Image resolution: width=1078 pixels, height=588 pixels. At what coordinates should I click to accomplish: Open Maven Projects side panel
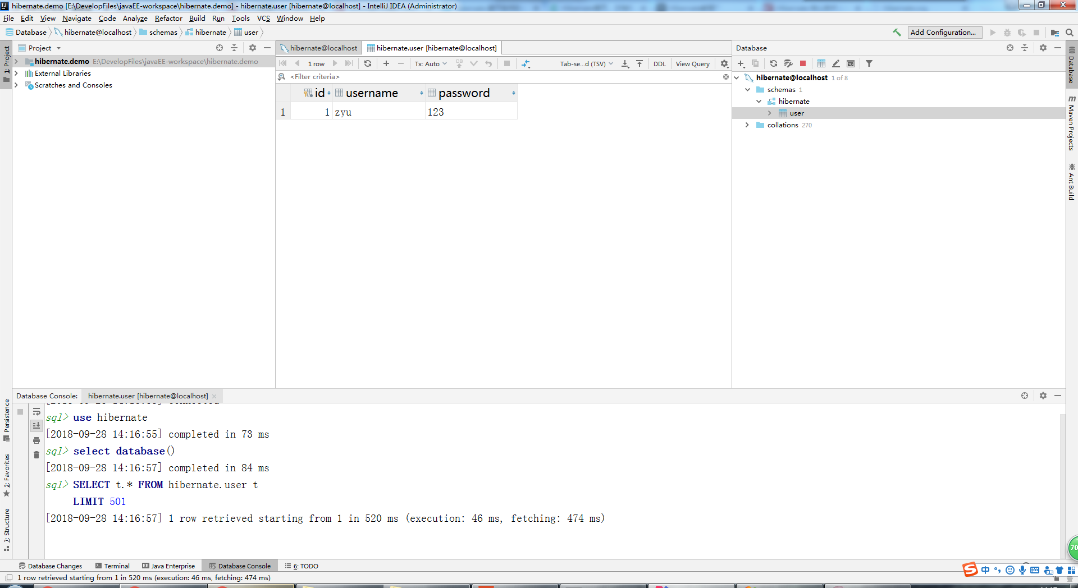click(x=1071, y=123)
